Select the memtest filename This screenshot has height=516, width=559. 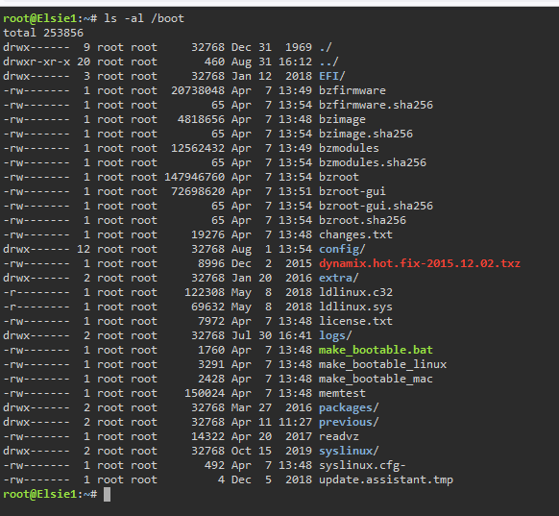tap(342, 393)
